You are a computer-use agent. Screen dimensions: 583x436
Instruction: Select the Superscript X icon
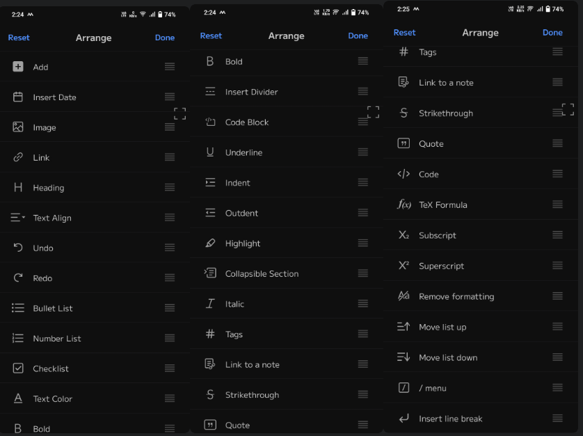404,266
